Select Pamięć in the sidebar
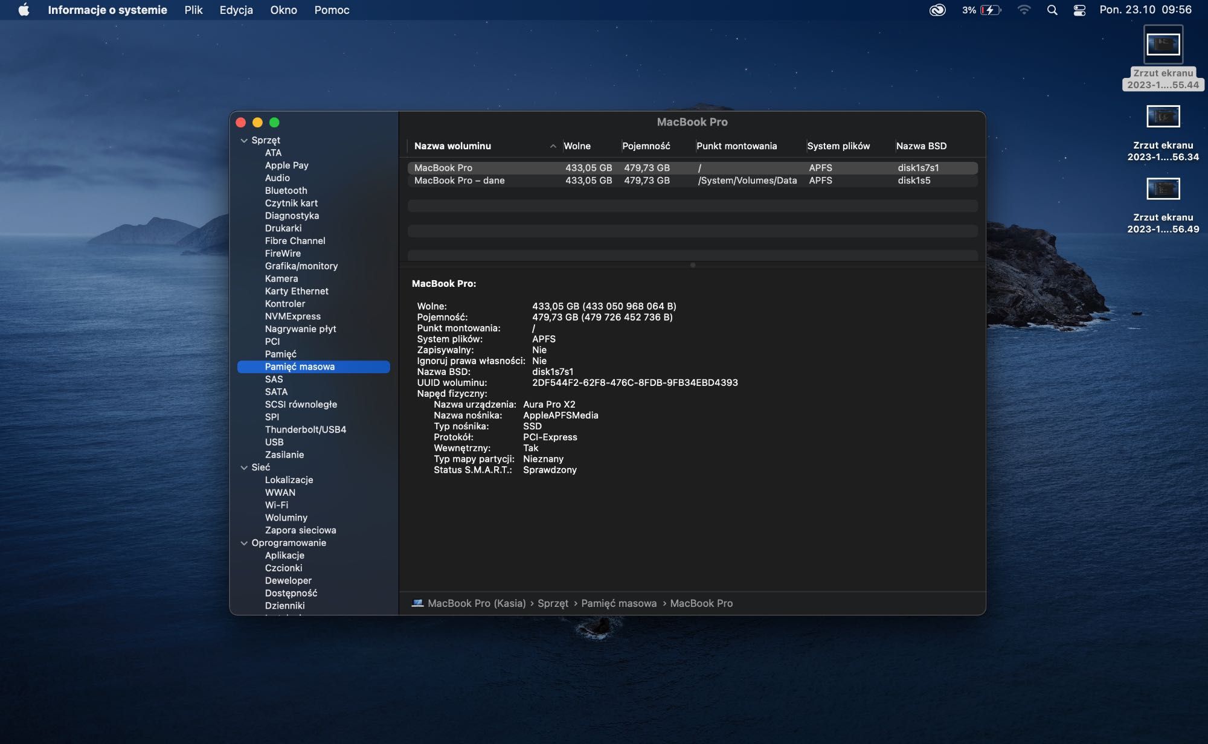The height and width of the screenshot is (744, 1208). pyautogui.click(x=280, y=354)
